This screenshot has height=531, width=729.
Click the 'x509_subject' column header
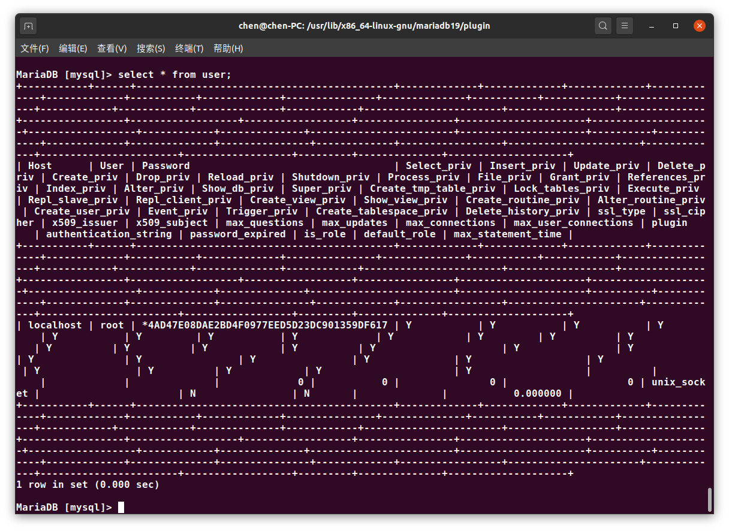172,223
